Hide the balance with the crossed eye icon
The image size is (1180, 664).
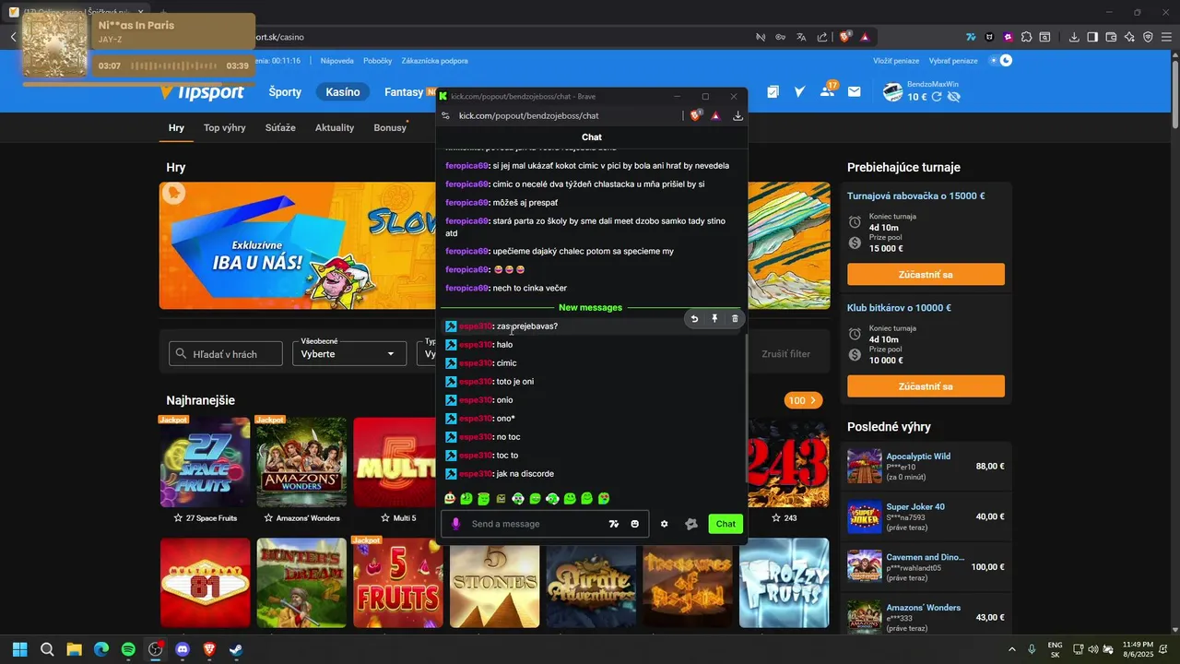point(954,97)
